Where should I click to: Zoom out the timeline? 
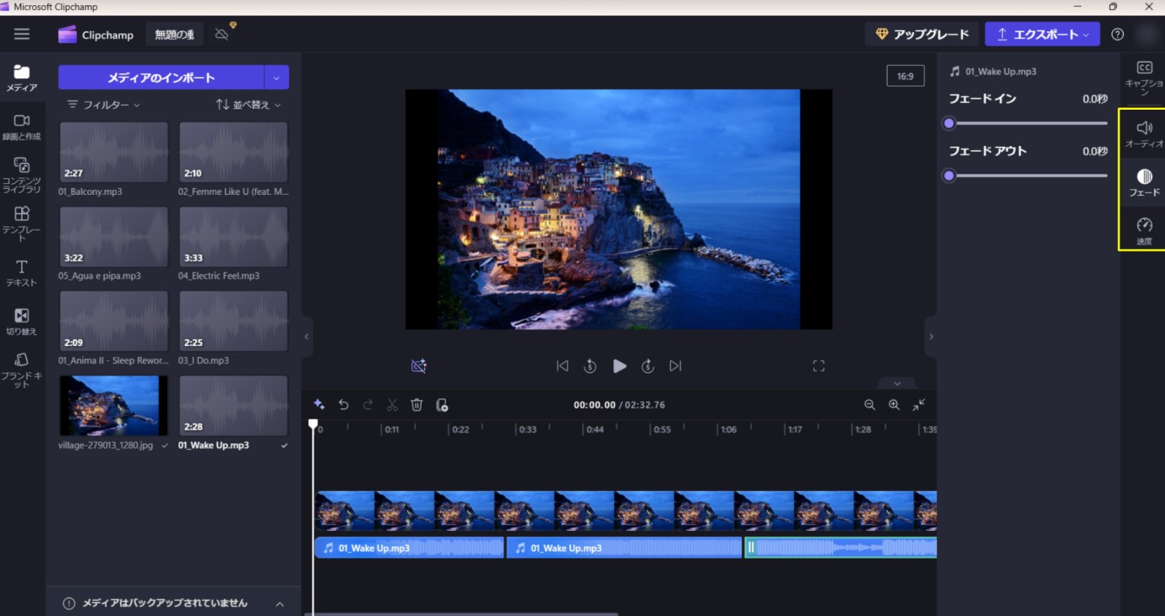pyautogui.click(x=869, y=405)
